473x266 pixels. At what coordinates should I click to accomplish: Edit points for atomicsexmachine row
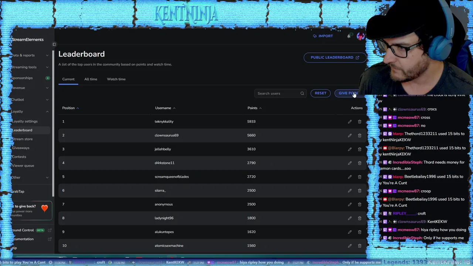(350, 246)
